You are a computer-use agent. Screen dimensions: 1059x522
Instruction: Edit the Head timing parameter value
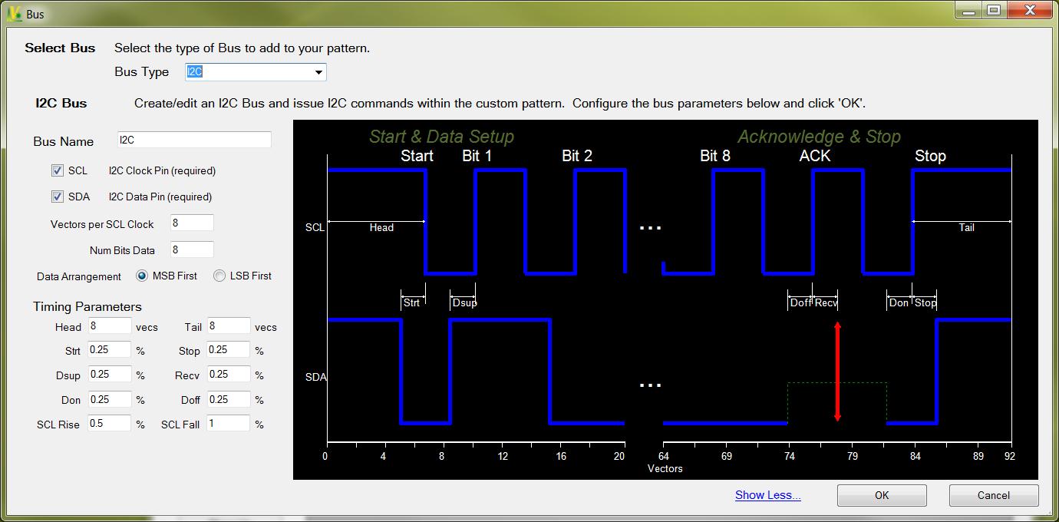[109, 326]
